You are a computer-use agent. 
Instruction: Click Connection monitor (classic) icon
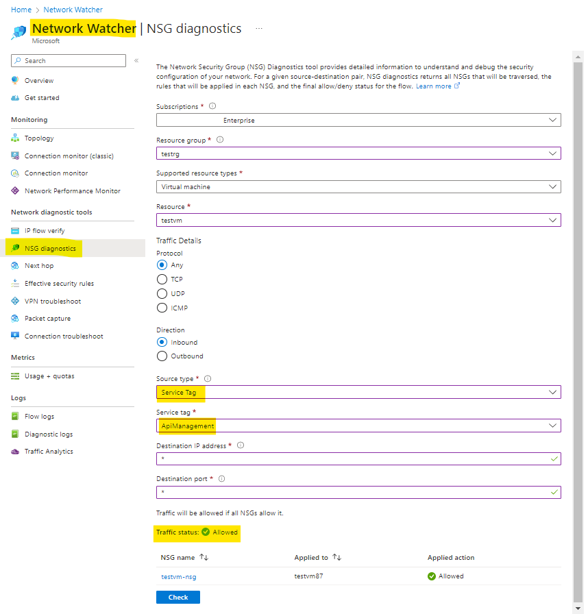click(x=15, y=156)
